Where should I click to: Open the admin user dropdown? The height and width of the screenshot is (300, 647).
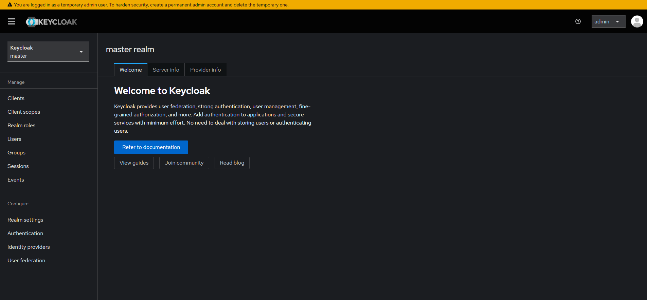[x=608, y=21]
